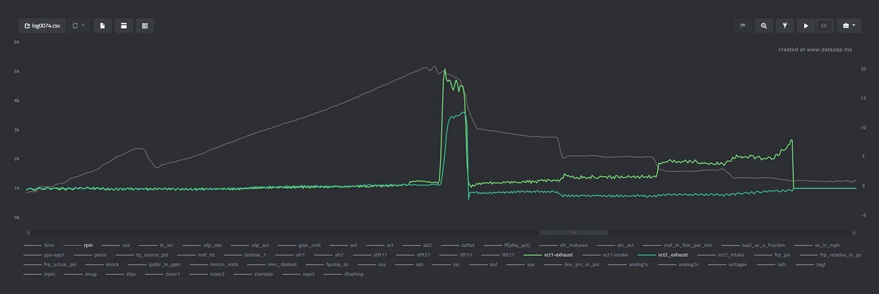This screenshot has width=879, height=294.
Task: Enable the gear_cmd legend entry
Action: pos(299,245)
